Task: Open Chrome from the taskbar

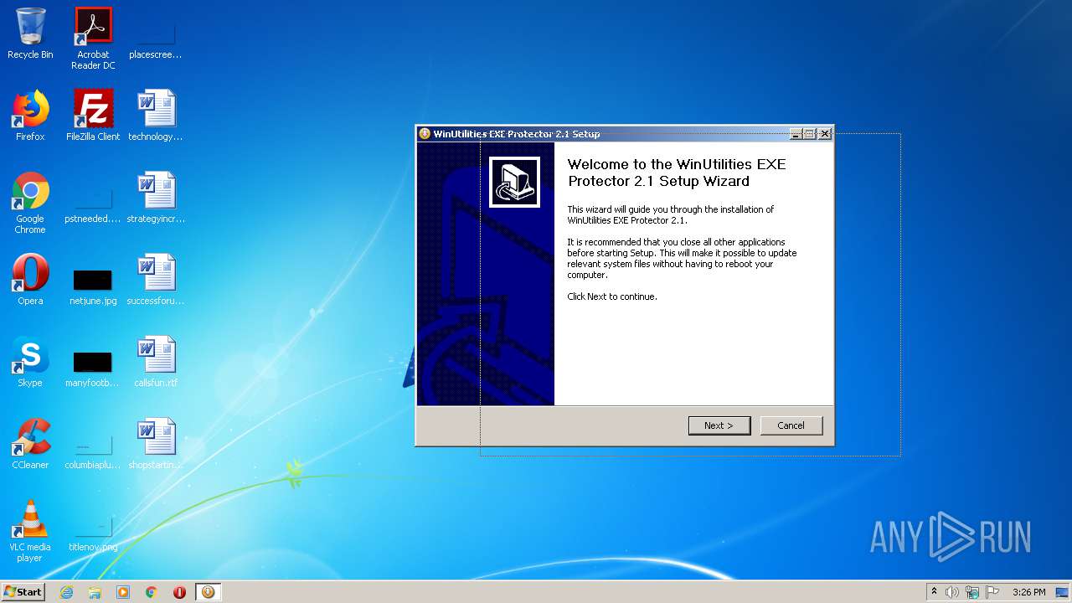Action: pyautogui.click(x=152, y=592)
